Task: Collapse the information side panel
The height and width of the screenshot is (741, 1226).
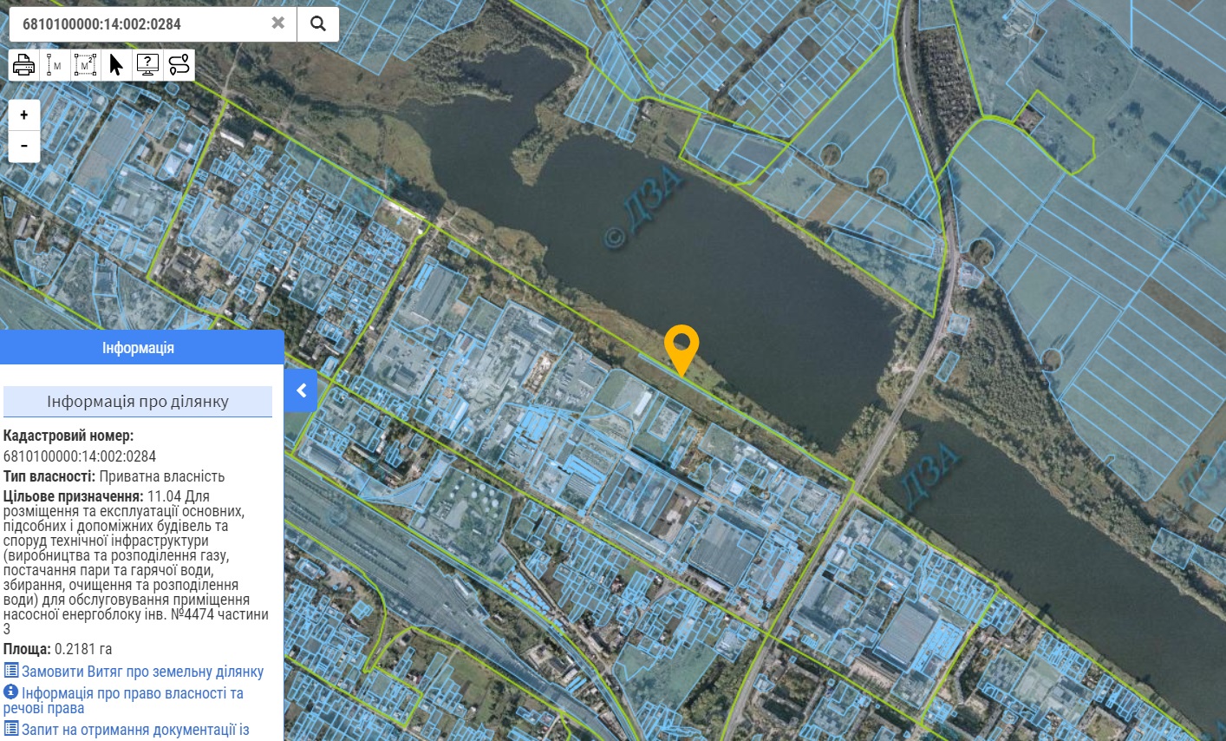Action: 301,390
